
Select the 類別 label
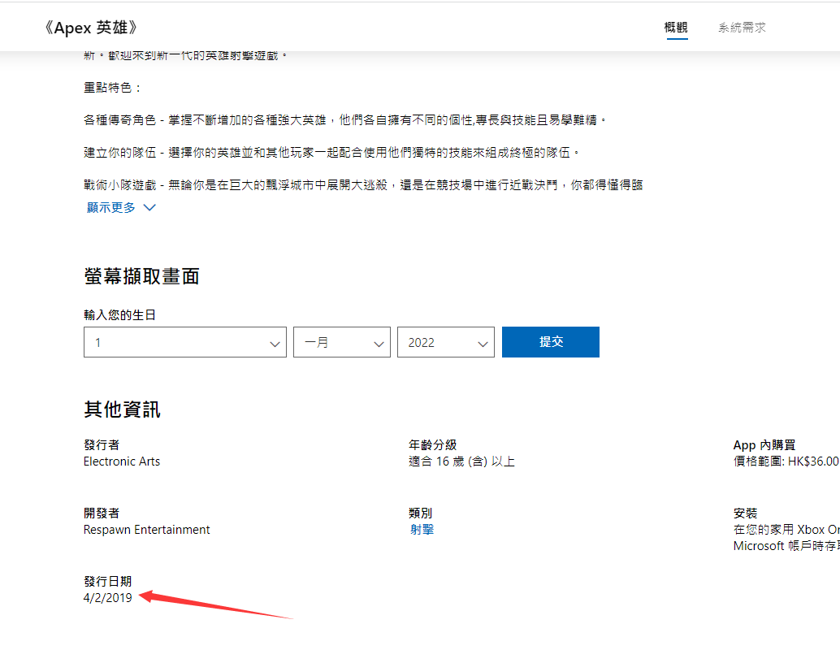click(x=421, y=513)
